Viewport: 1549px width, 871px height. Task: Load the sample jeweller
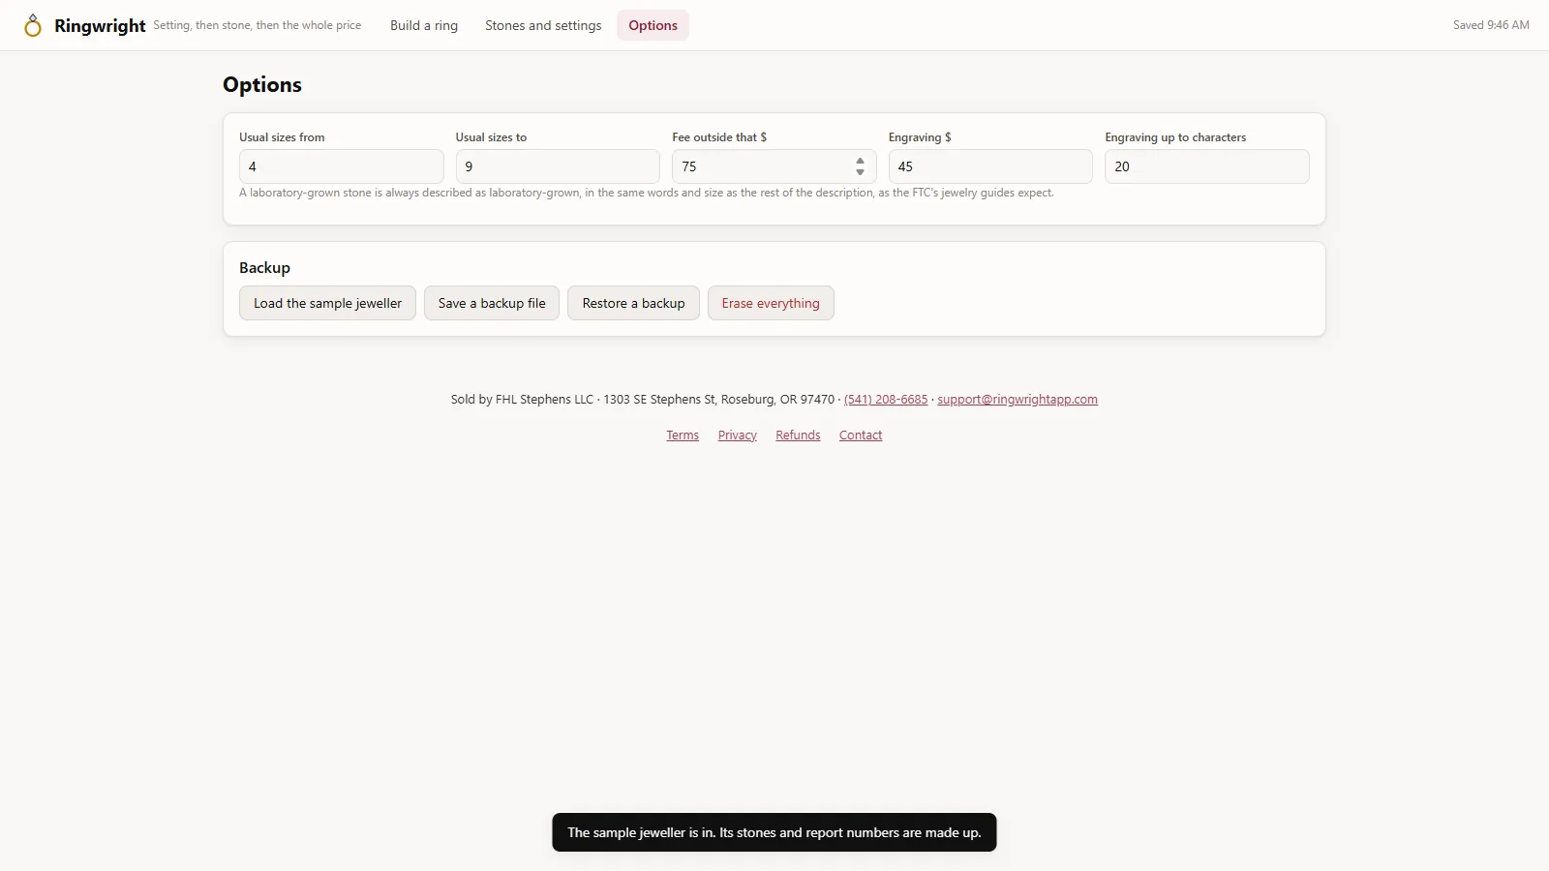click(x=327, y=303)
